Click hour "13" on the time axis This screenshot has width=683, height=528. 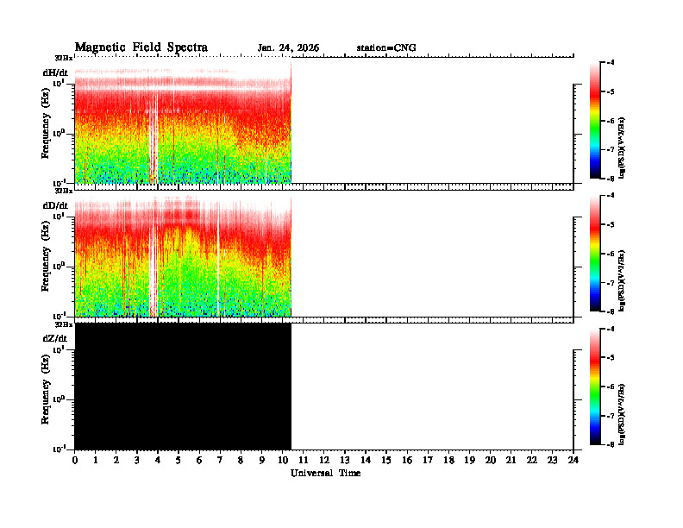(345, 461)
